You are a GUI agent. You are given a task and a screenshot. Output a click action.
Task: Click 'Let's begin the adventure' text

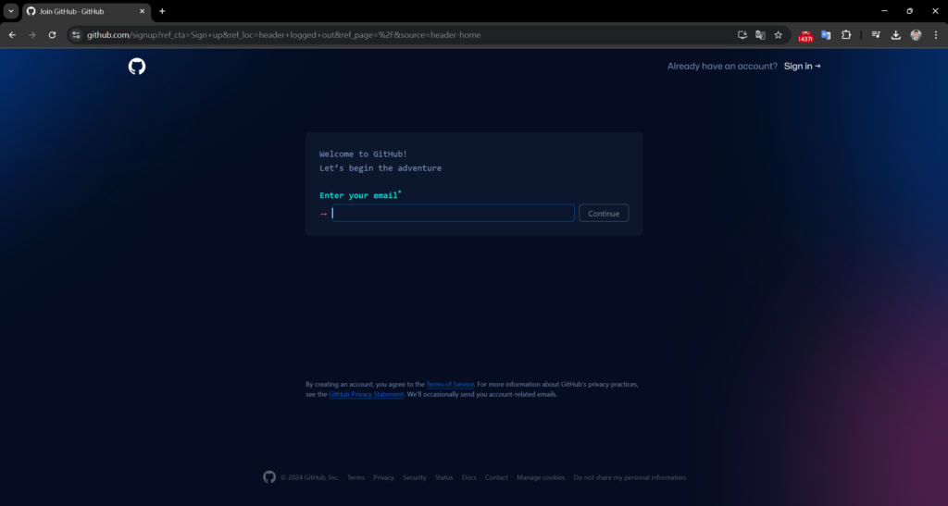(x=380, y=168)
